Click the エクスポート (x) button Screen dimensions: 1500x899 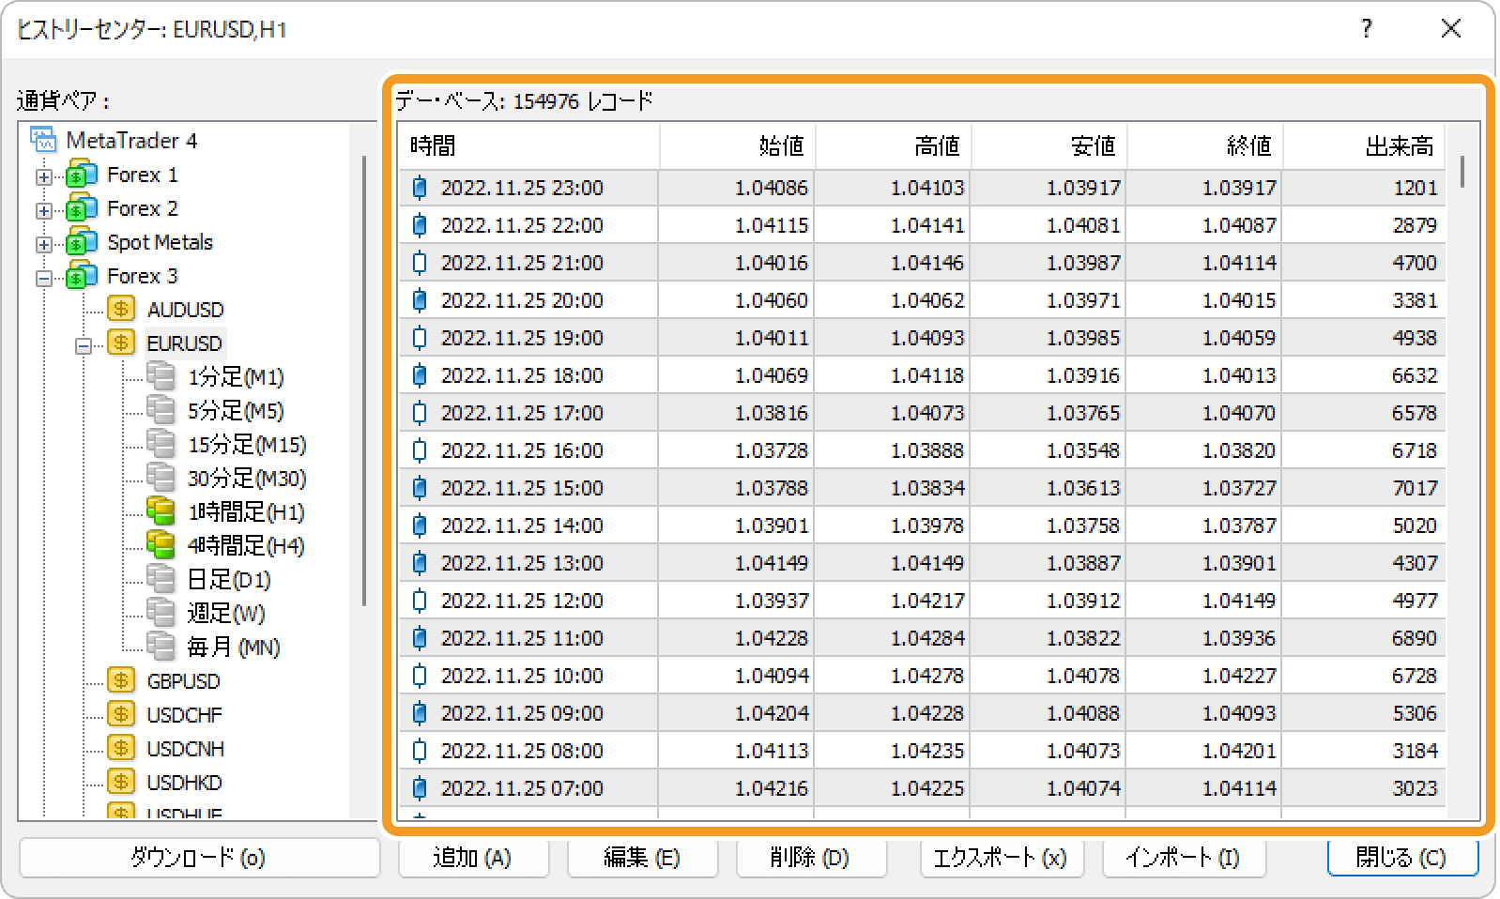[x=1002, y=857]
